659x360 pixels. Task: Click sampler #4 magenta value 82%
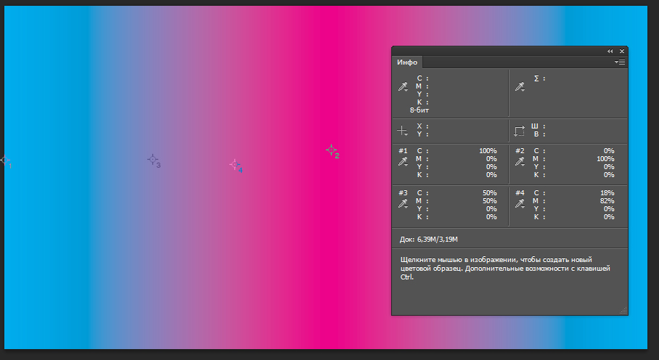607,201
